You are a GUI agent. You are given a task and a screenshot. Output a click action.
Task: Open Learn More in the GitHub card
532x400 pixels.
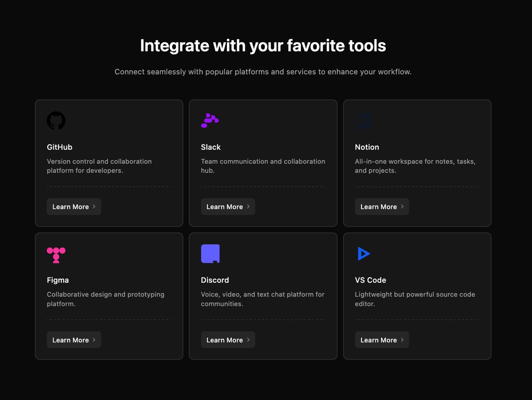click(x=74, y=207)
